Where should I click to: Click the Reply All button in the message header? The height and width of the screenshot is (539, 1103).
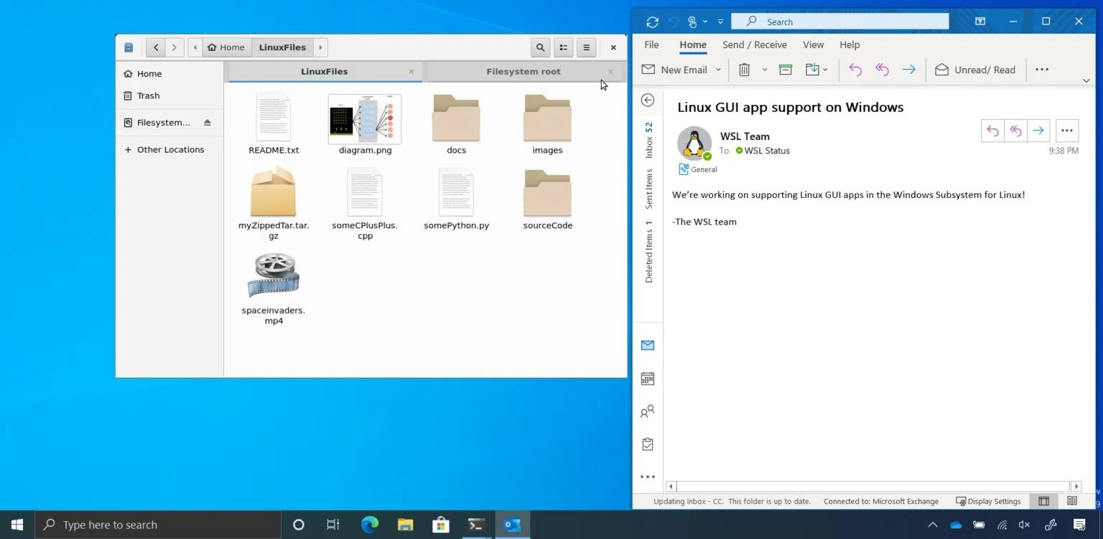(x=1015, y=131)
